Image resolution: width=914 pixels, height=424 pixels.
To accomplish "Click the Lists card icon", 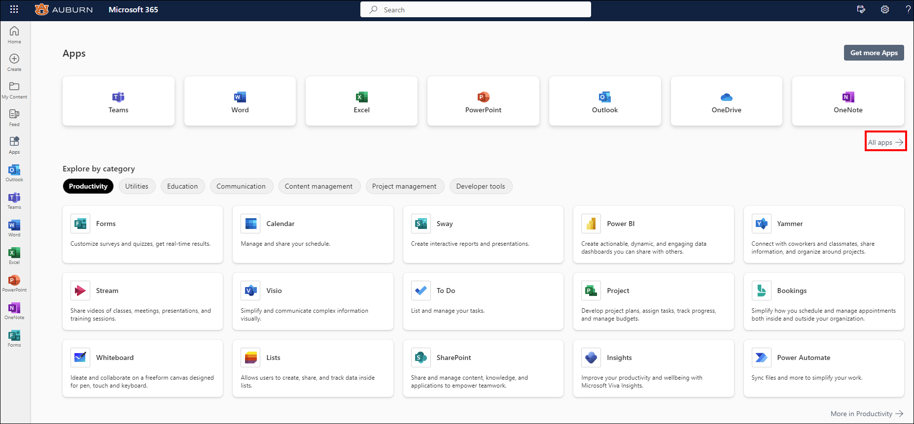I will (x=250, y=358).
